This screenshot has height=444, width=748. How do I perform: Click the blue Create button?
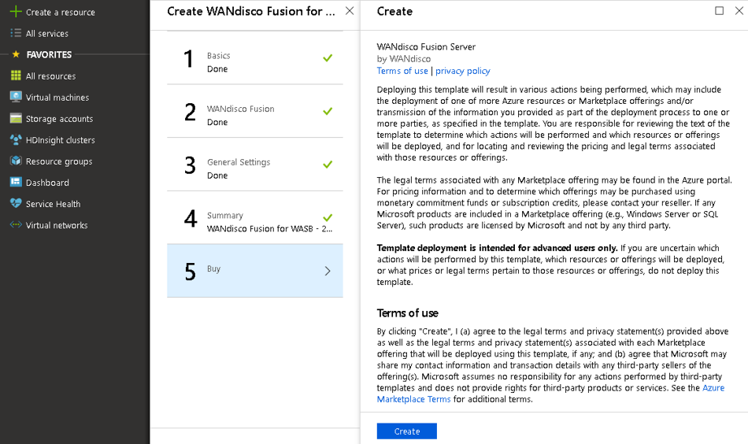407,431
